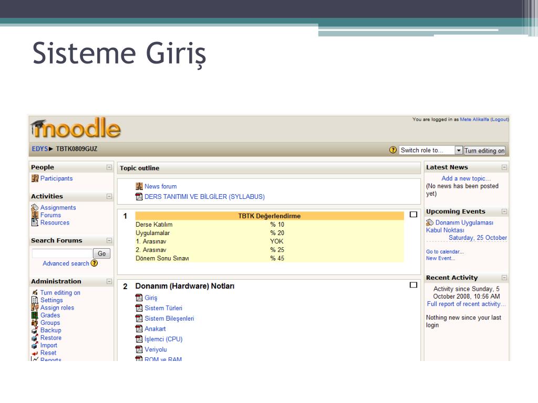Open the Veriyolu resource link
This screenshot has width=538, height=403.
click(156, 349)
